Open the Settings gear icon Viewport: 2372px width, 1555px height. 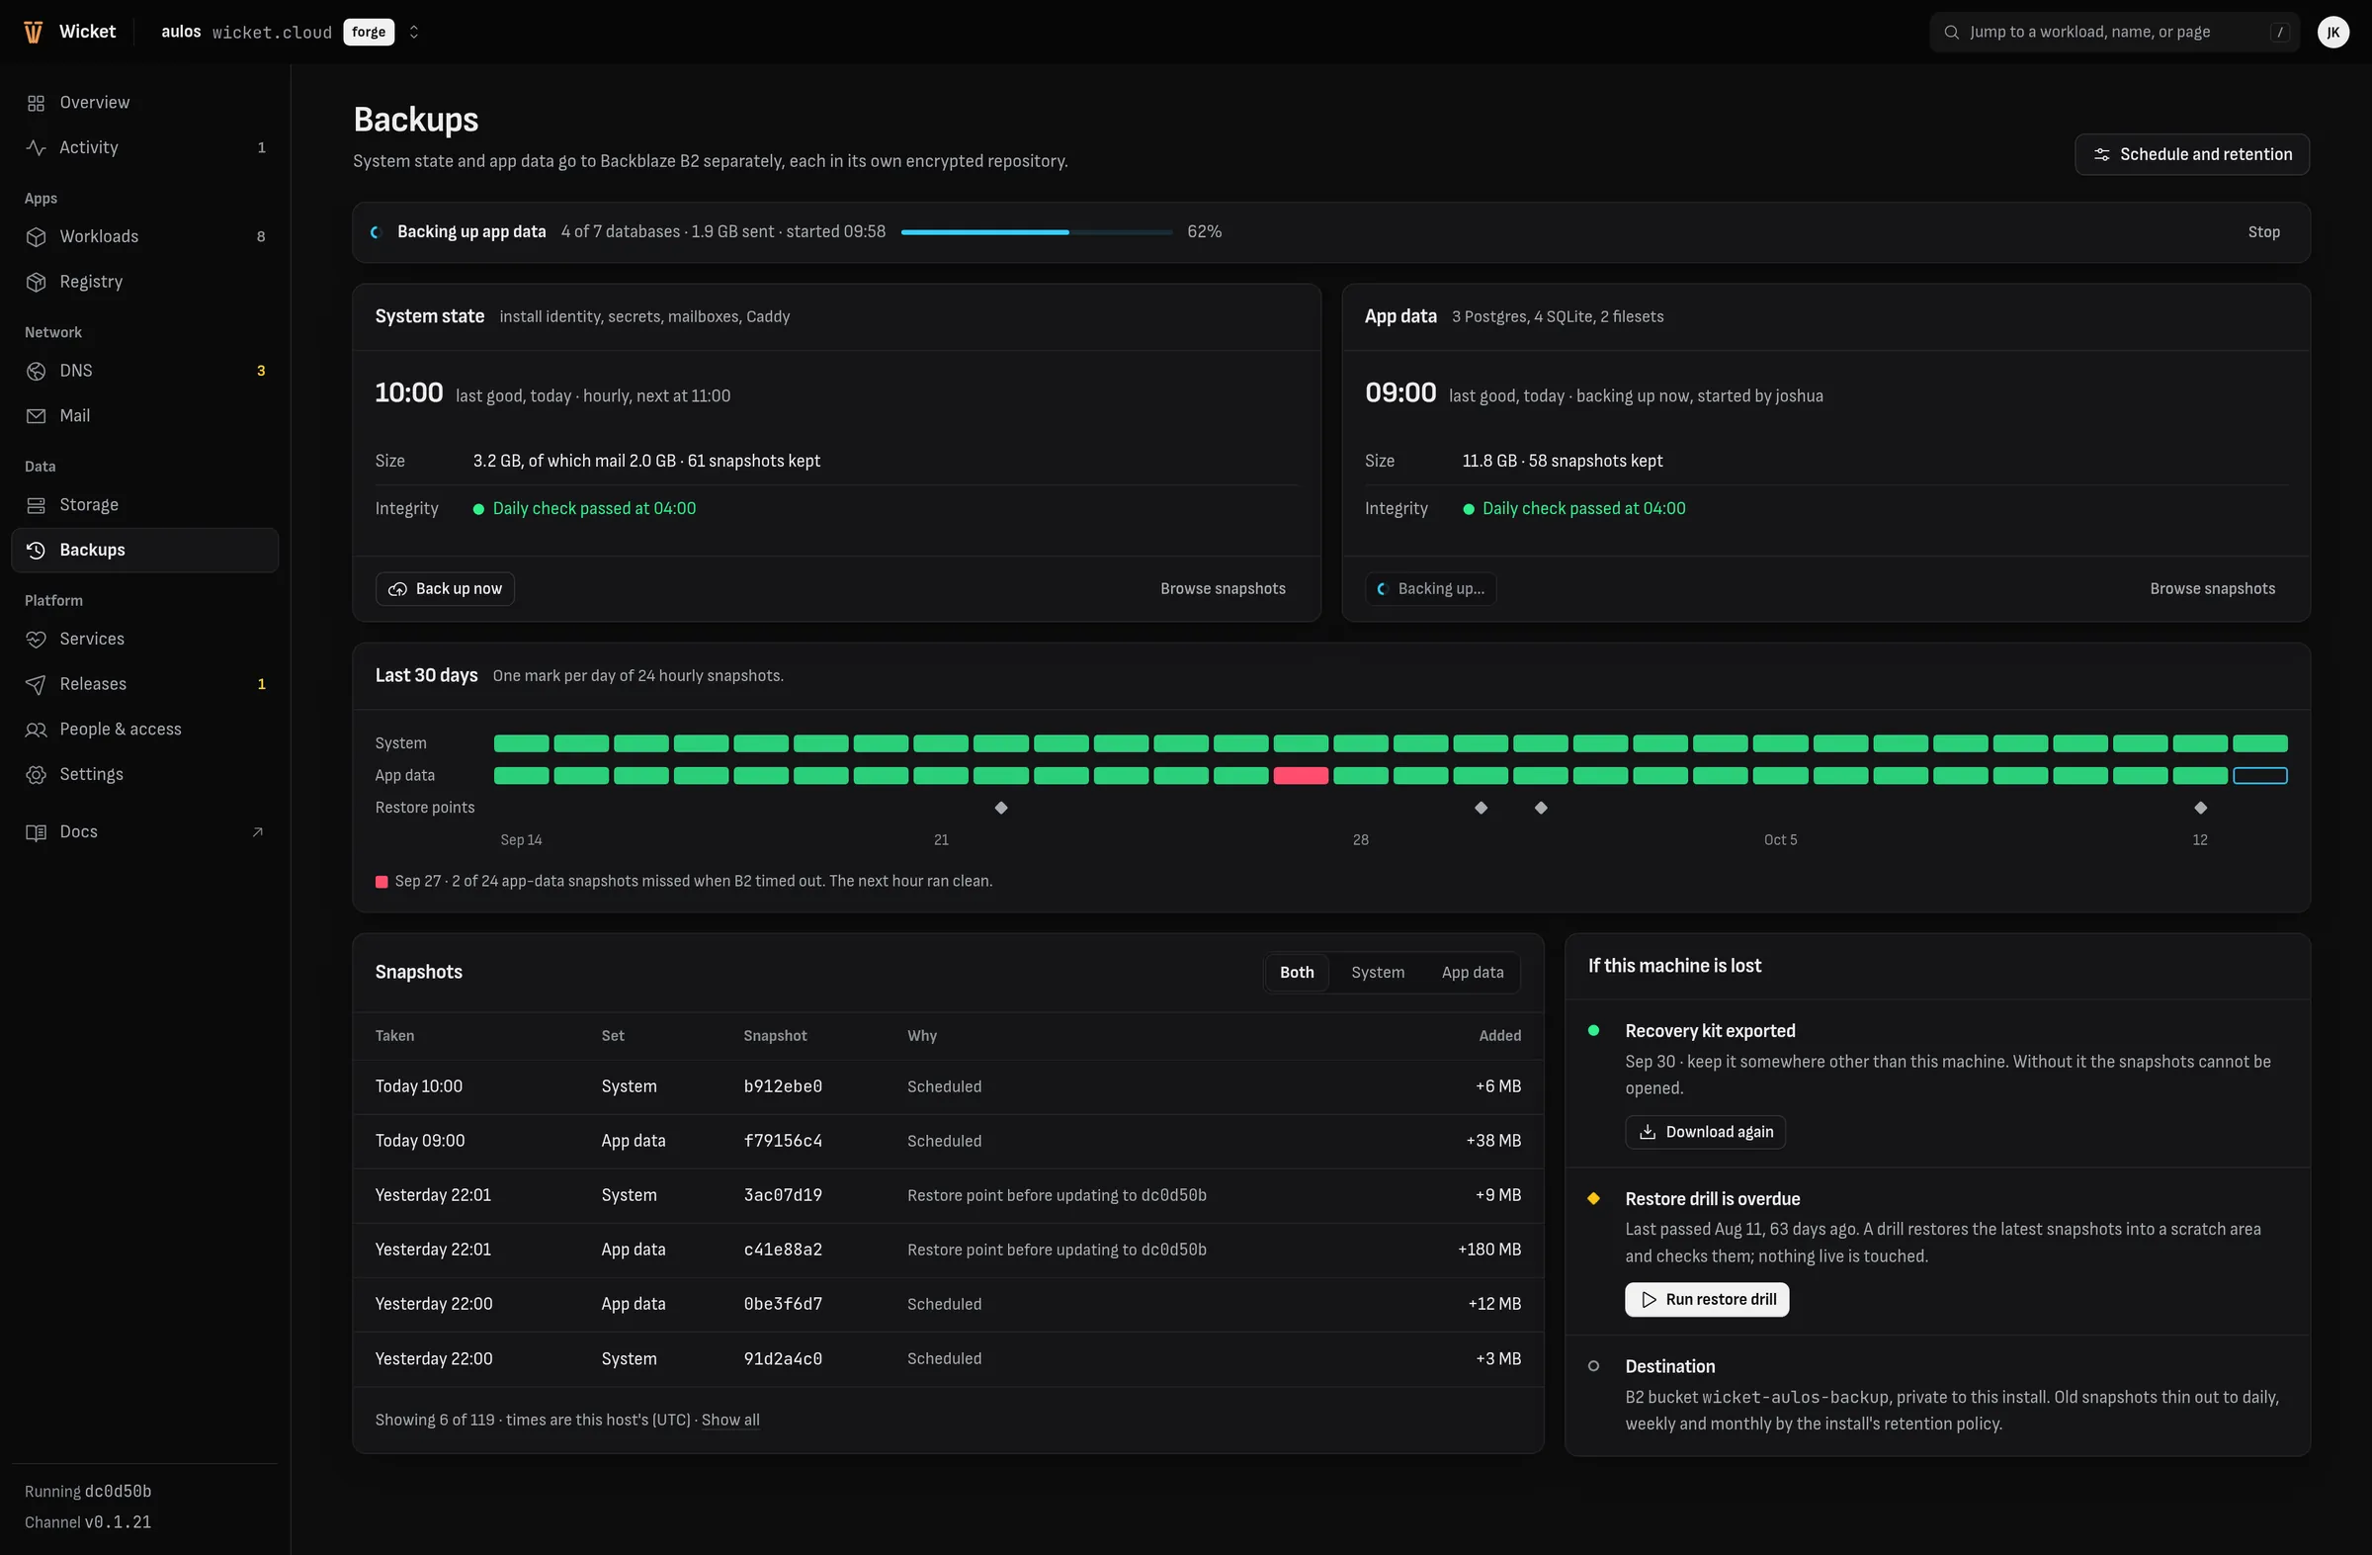click(x=36, y=774)
